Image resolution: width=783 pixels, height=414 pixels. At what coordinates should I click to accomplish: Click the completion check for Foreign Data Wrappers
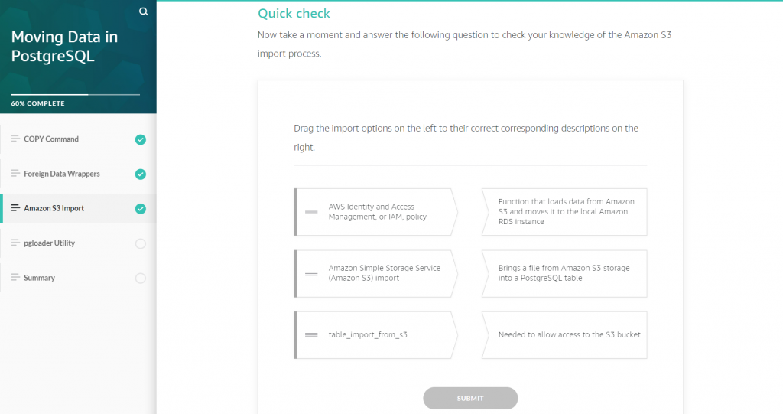(141, 174)
